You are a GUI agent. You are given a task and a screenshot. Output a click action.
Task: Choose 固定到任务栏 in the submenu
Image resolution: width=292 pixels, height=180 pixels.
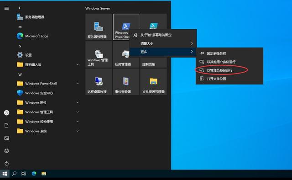click(x=229, y=53)
